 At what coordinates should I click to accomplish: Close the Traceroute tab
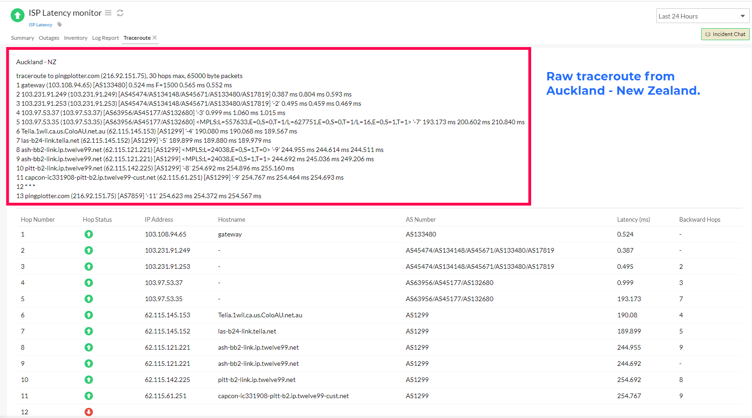point(155,37)
